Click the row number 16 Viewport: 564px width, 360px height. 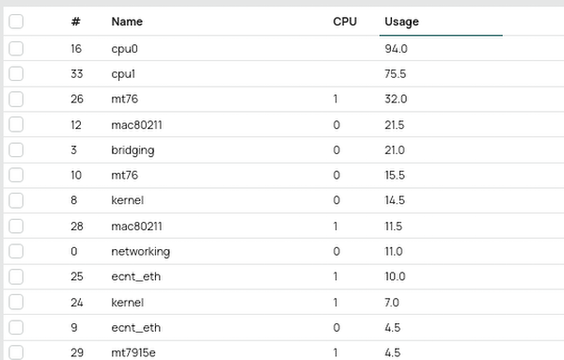(76, 49)
